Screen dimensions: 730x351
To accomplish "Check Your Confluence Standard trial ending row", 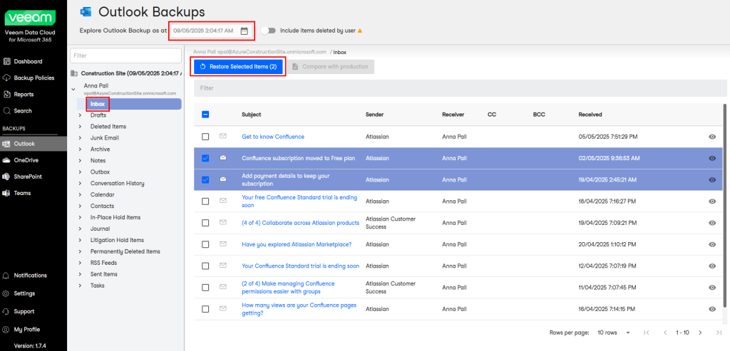I will 205,266.
